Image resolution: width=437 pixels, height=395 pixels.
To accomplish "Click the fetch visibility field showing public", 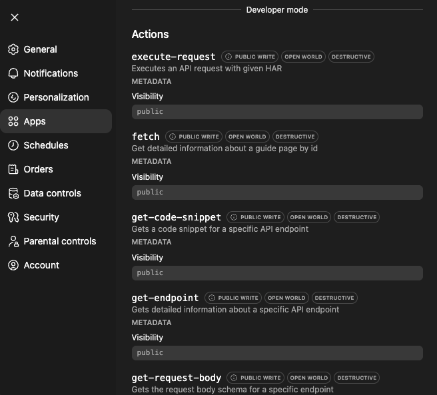I will 277,193.
